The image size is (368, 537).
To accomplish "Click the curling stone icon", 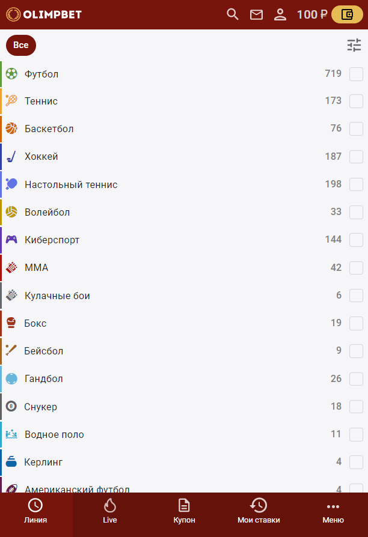I will [x=11, y=462].
